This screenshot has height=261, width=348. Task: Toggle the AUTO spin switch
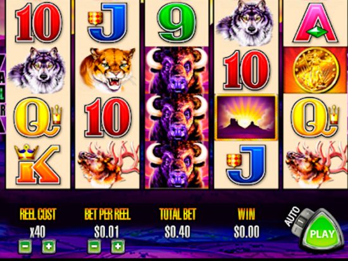click(301, 222)
